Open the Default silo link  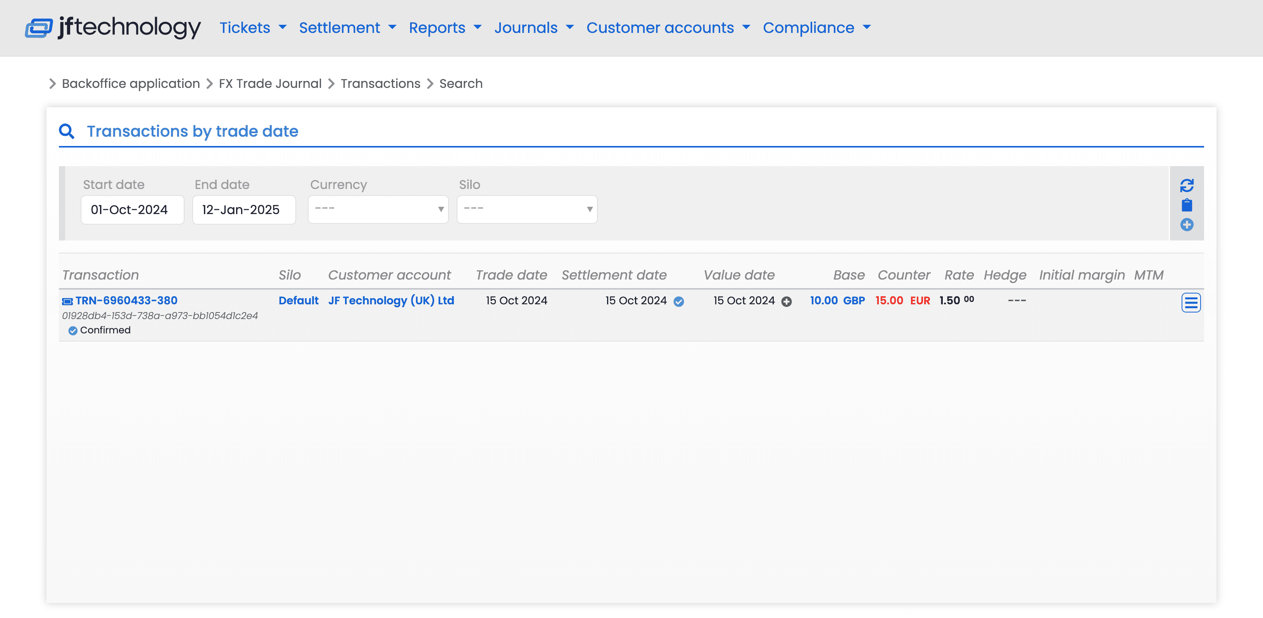point(298,300)
